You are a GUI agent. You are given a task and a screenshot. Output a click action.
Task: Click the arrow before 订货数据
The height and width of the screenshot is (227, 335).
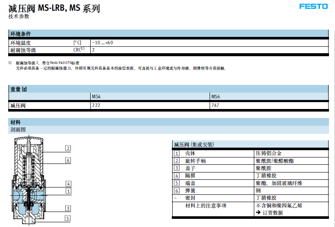[258, 212]
